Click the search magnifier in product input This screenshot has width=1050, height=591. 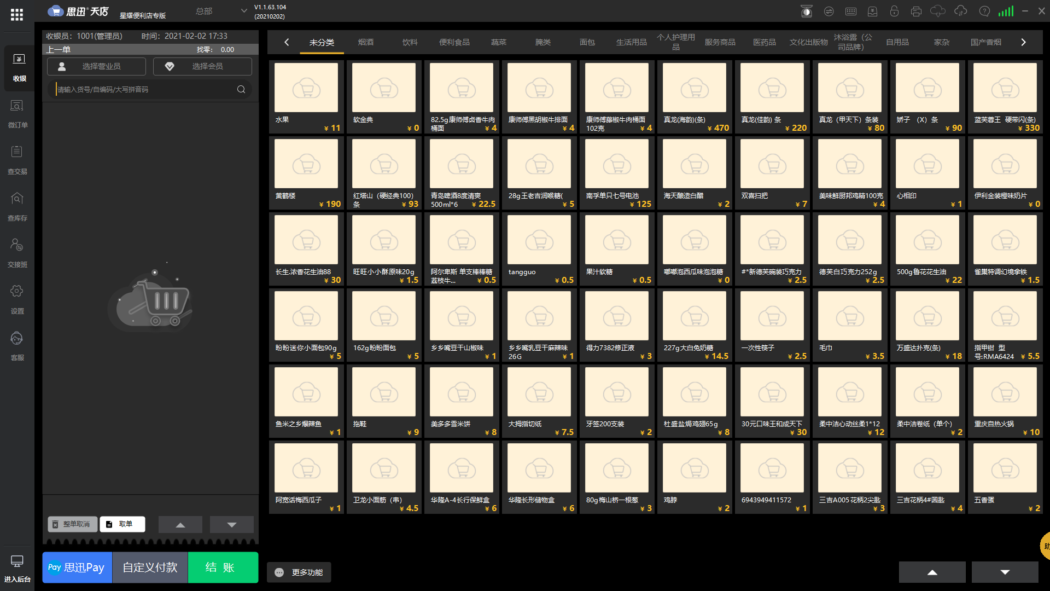[x=241, y=89]
